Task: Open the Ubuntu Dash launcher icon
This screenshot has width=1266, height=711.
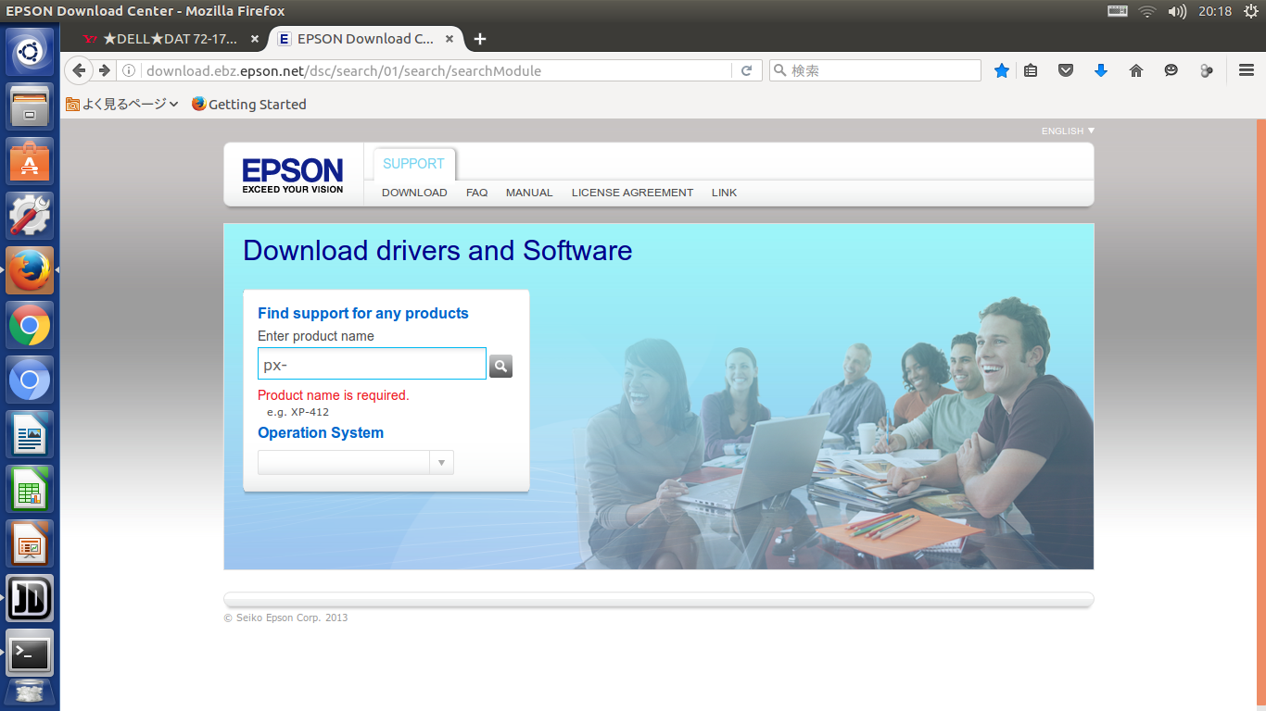Action: (30, 52)
